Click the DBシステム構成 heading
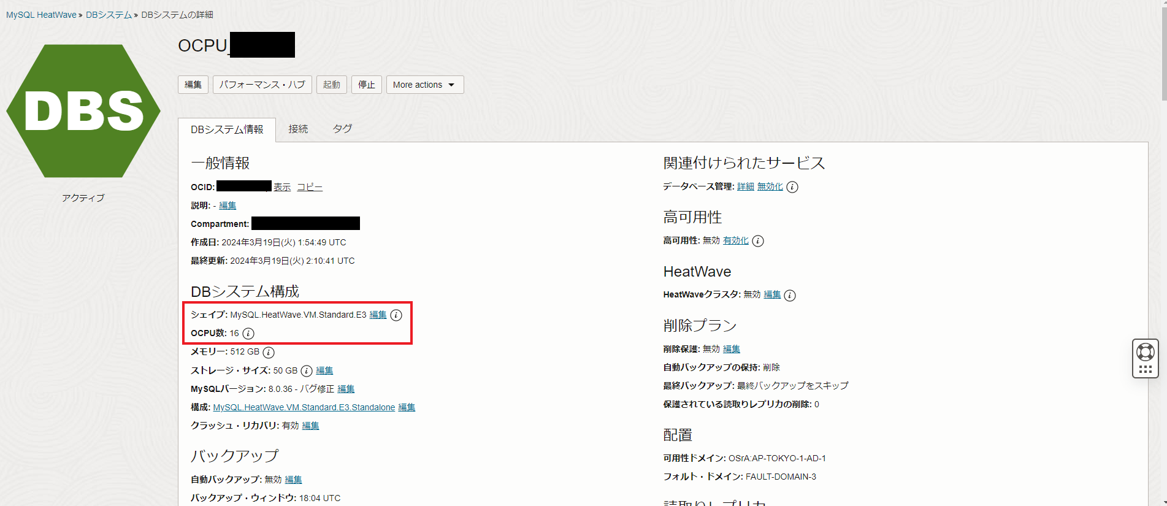 click(245, 291)
